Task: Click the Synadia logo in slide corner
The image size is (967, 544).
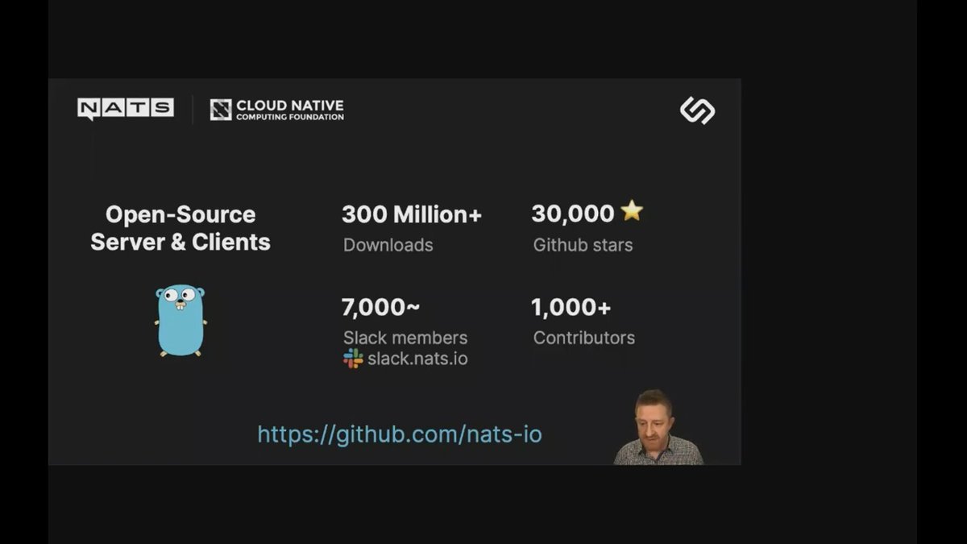Action: coord(697,110)
